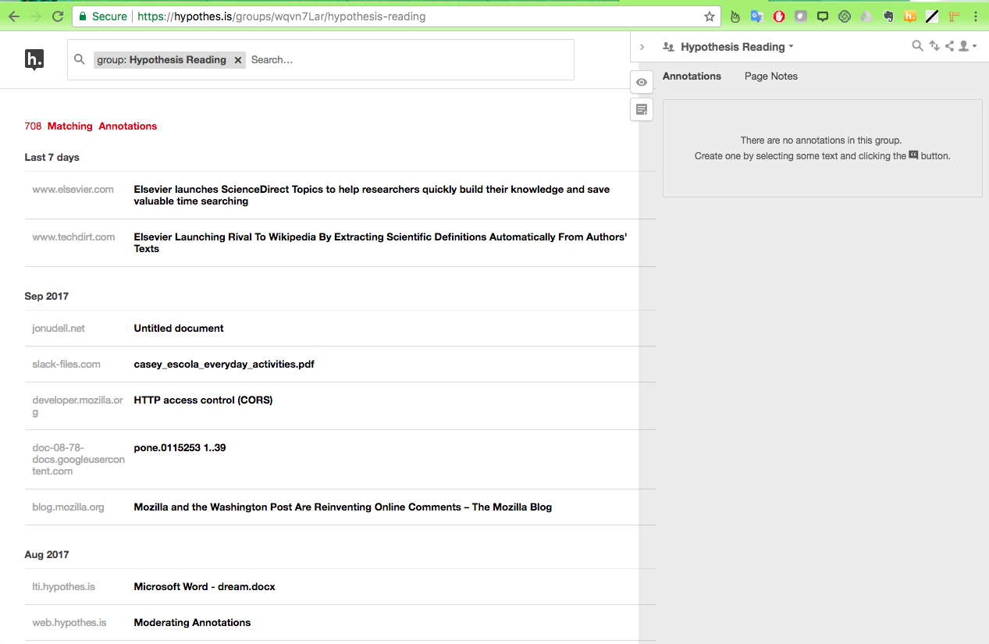Click the www.techdirt.com domain text
Screen dimensions: 989x644
coord(73,237)
